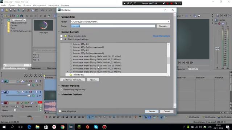Image resolution: width=232 pixels, height=130 pixels.
Task: Open More filter options link
Action: (162, 36)
